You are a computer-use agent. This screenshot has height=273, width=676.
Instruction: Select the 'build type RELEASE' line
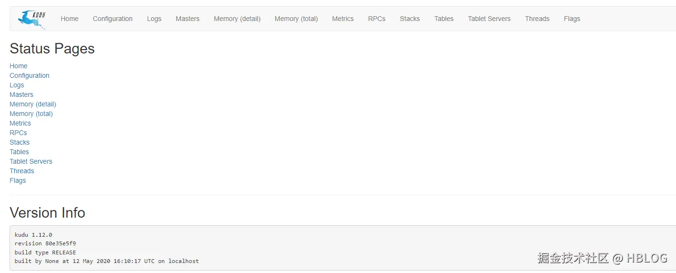click(x=45, y=252)
